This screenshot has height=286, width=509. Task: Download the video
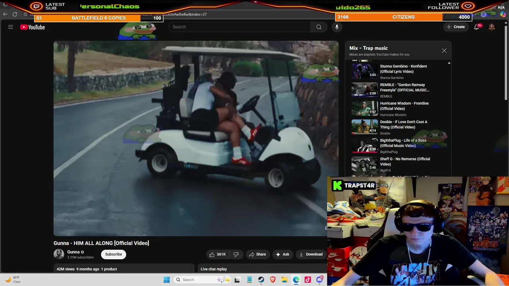point(311,254)
